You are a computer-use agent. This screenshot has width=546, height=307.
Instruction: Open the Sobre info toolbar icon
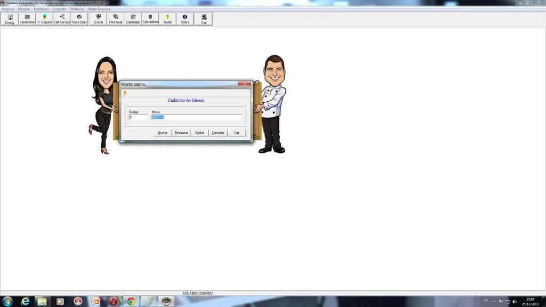(185, 19)
